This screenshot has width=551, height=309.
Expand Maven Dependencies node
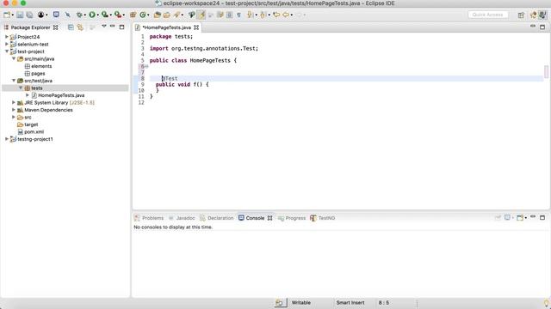pos(14,110)
